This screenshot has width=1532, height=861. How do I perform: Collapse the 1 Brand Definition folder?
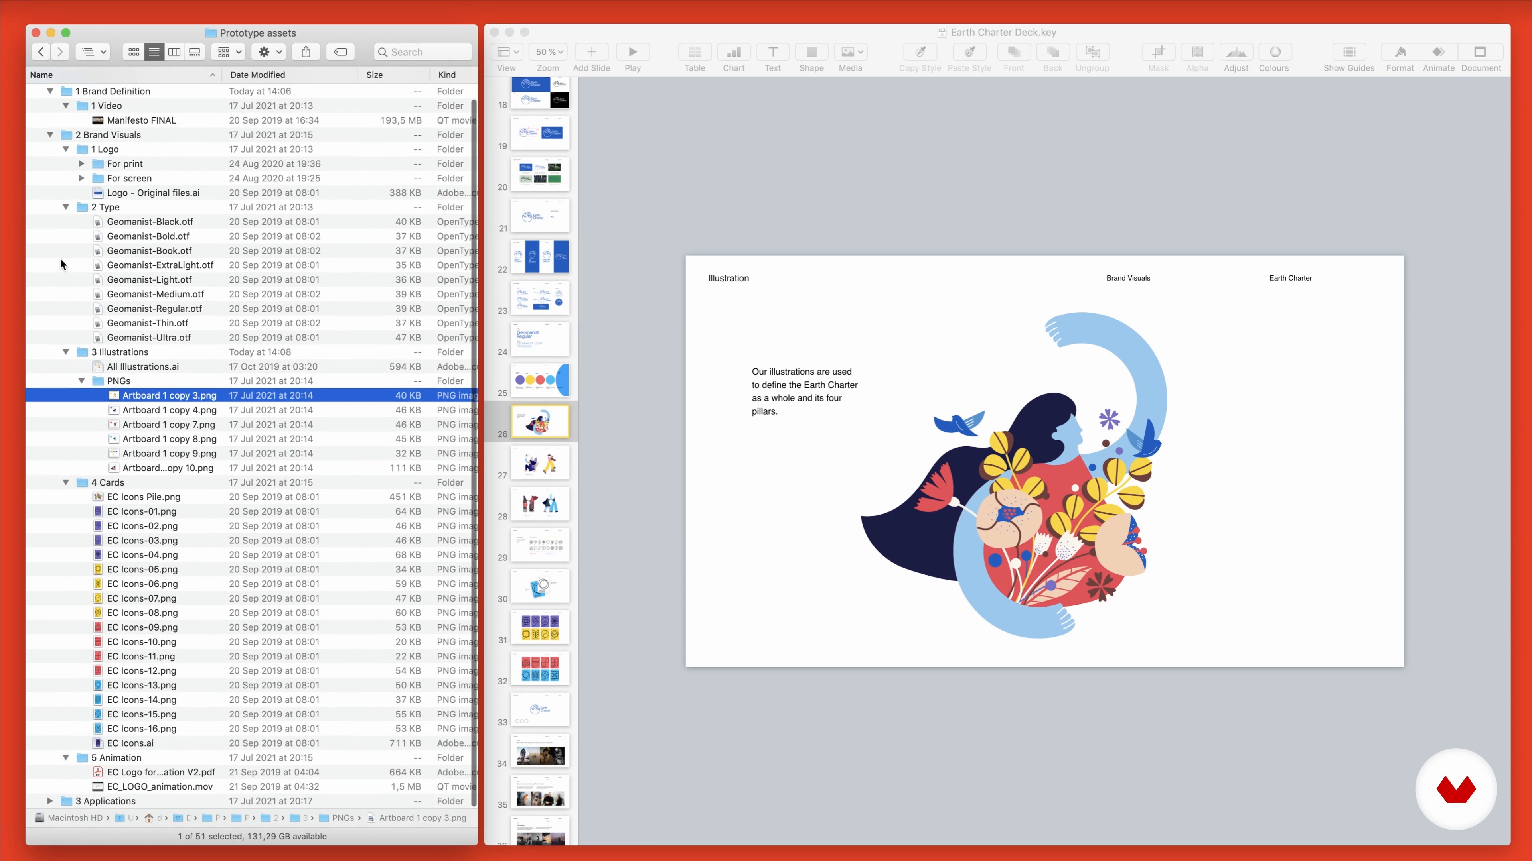click(50, 91)
